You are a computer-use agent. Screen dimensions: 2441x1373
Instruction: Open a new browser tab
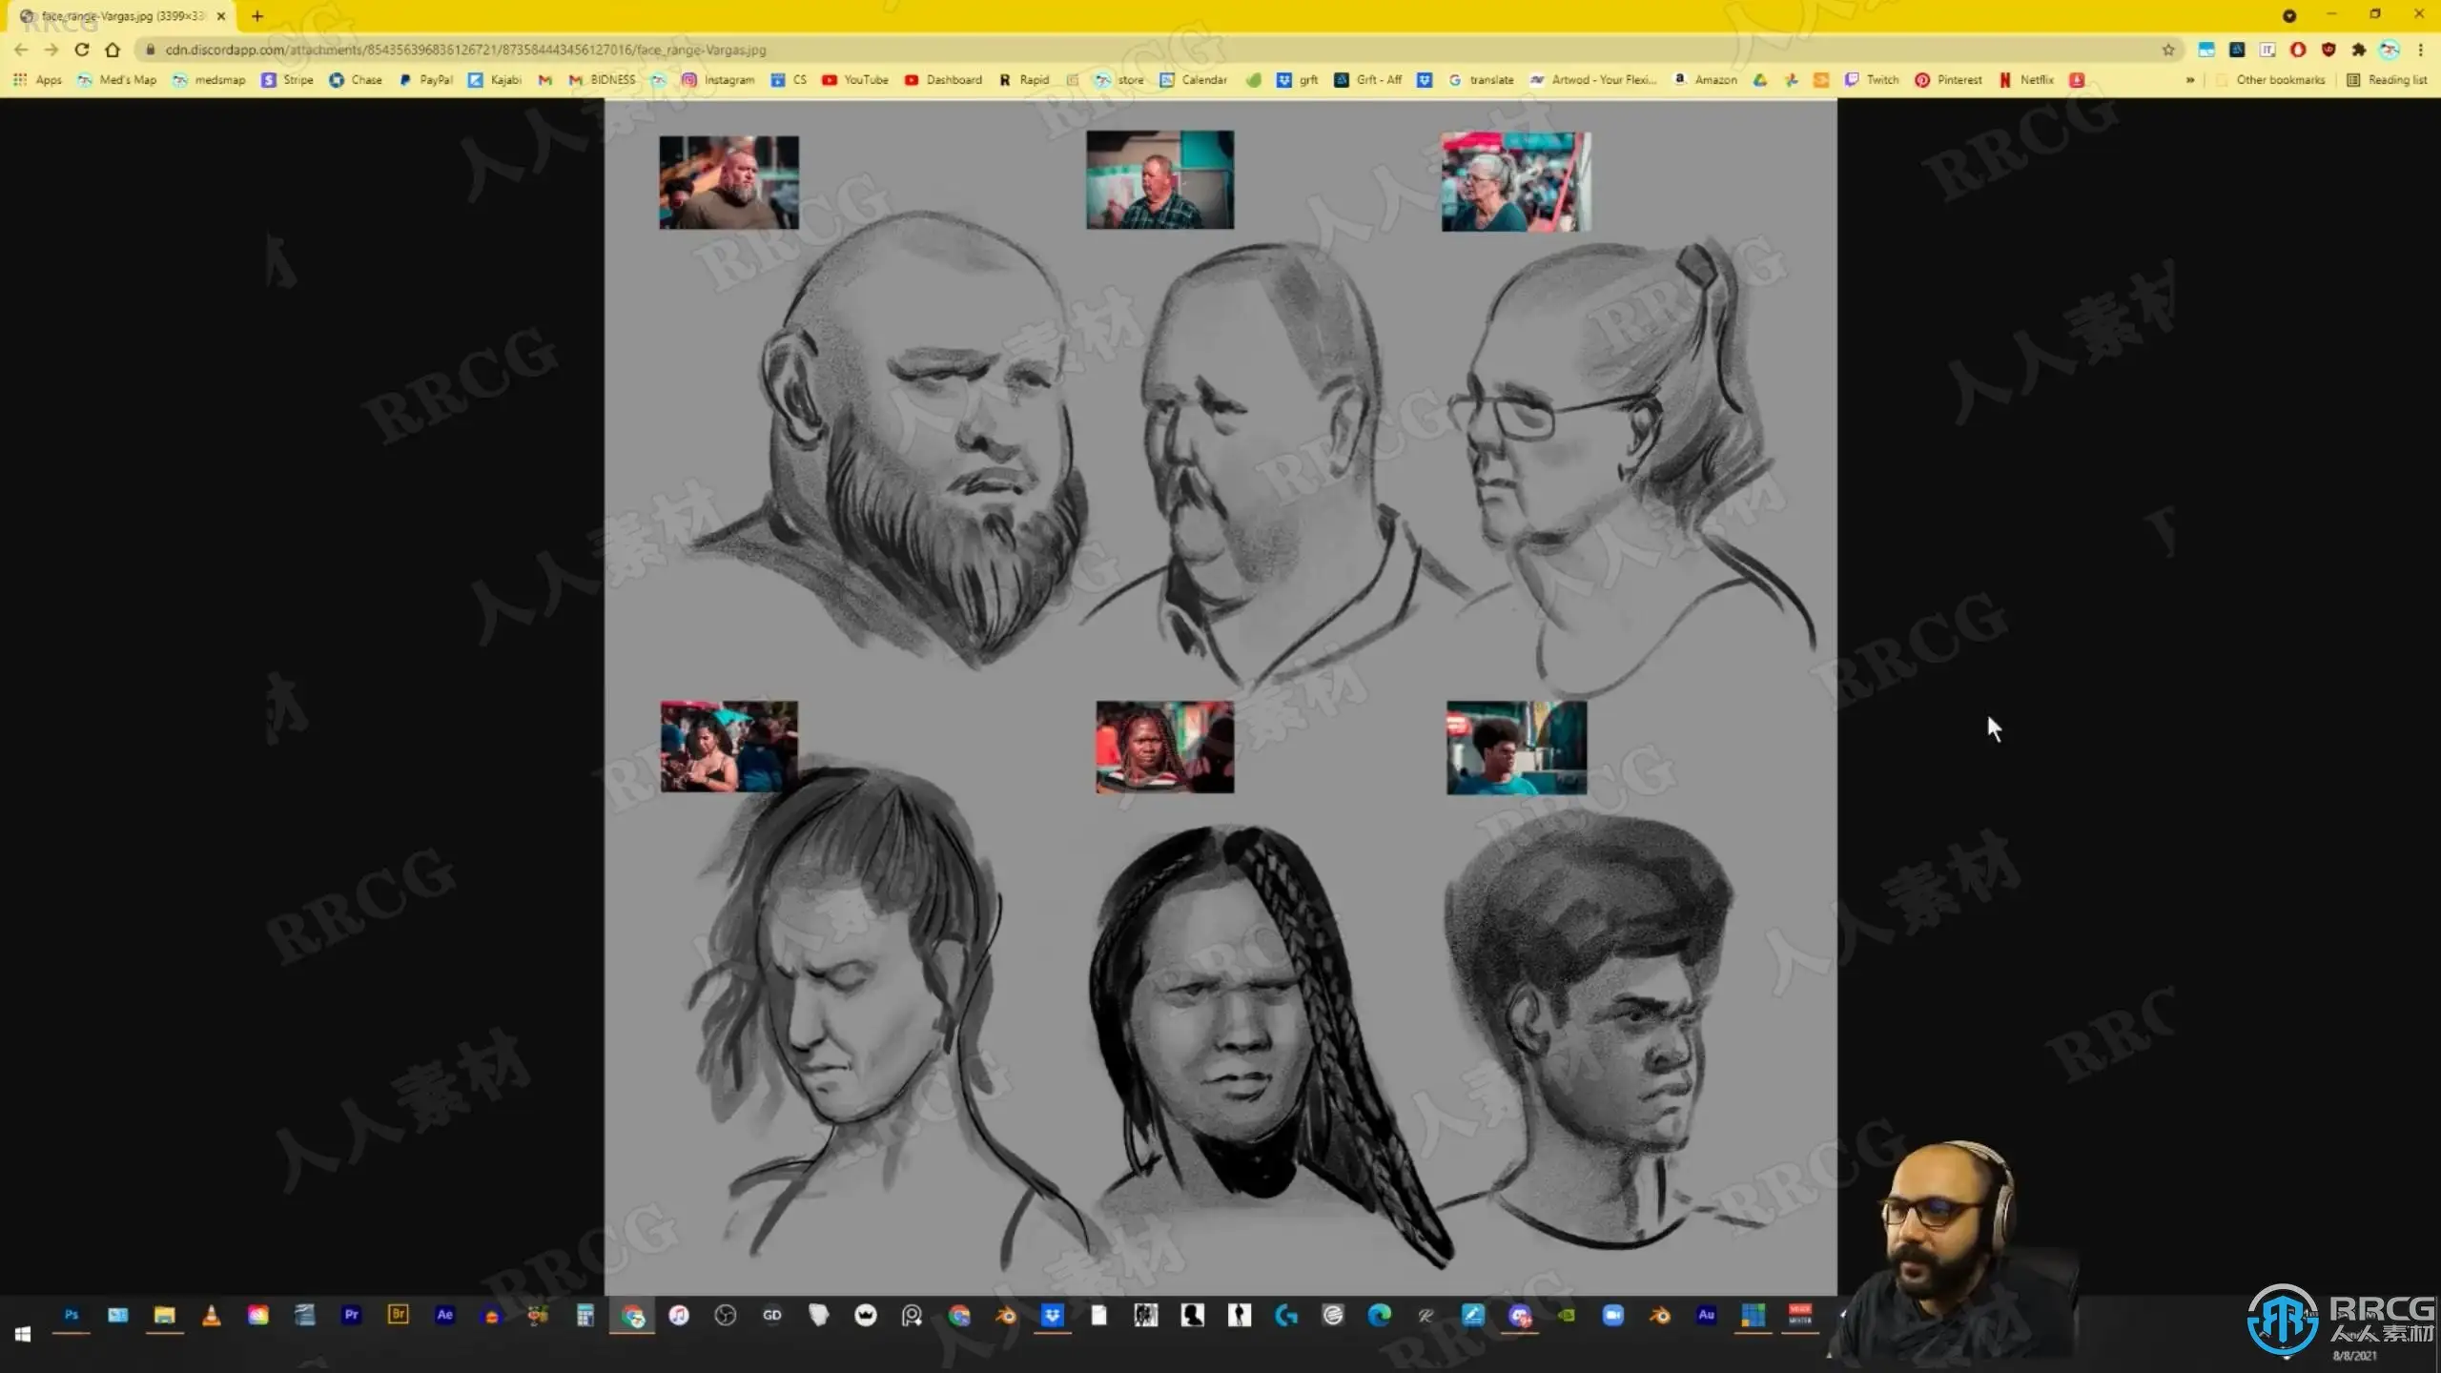(x=257, y=16)
